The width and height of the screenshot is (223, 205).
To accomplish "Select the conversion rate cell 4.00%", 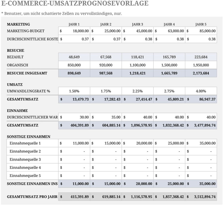I will click(201, 91).
